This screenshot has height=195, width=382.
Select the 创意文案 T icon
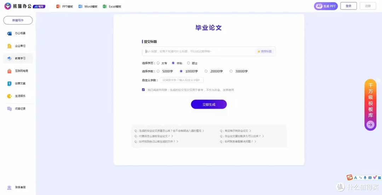[x=9, y=83]
